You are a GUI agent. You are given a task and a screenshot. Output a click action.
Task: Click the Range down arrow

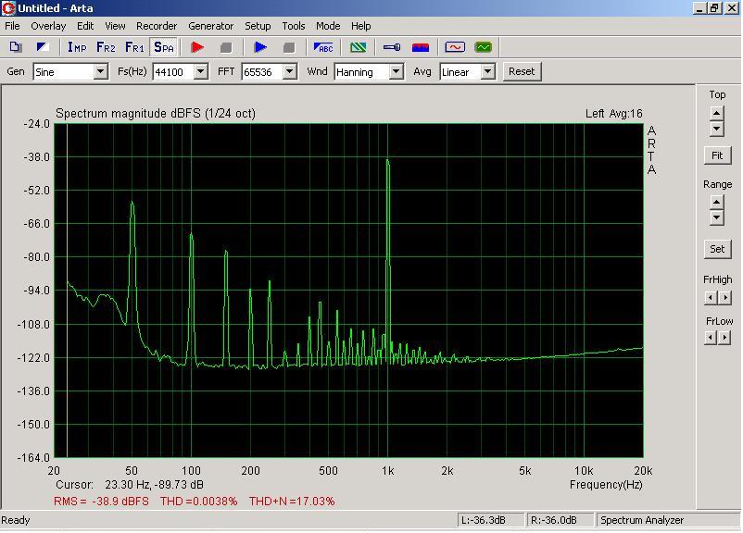point(716,218)
